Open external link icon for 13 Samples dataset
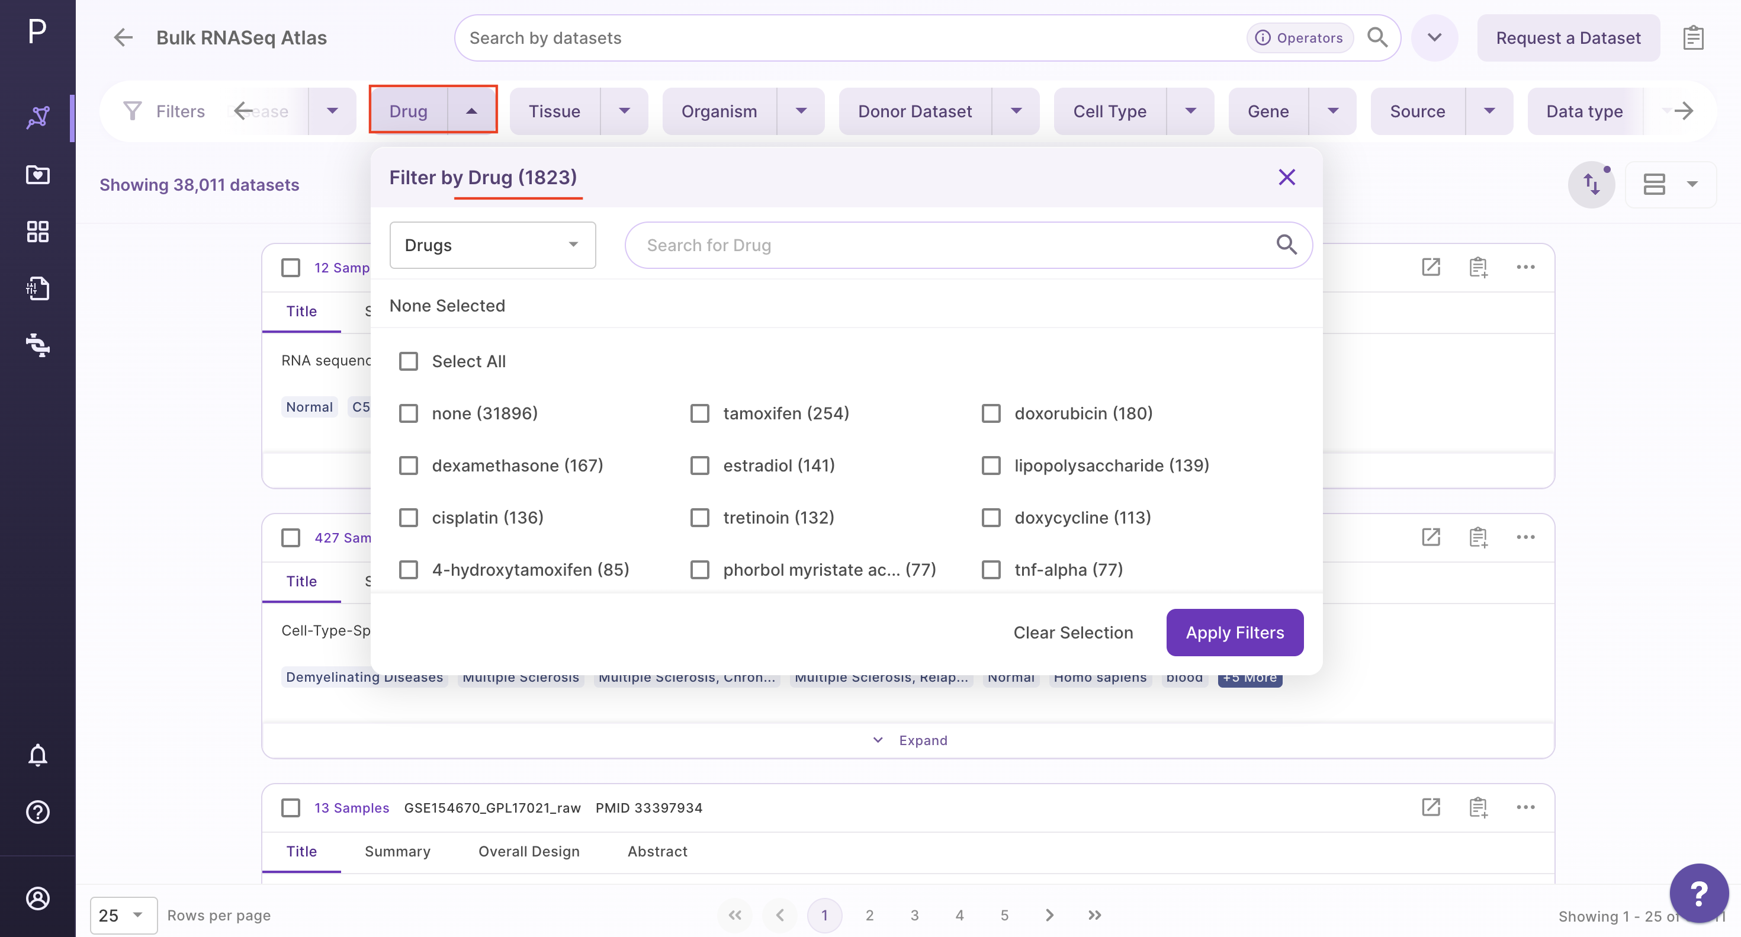Viewport: 1741px width, 937px height. (1431, 807)
